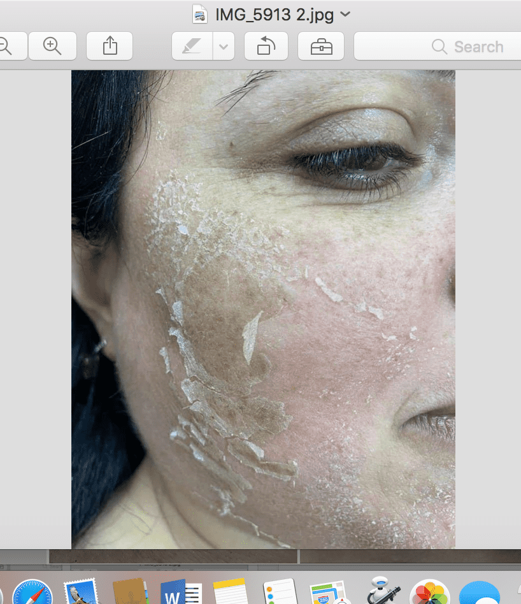Click the Zoom In magnifier button
This screenshot has height=604, width=521.
click(x=52, y=46)
